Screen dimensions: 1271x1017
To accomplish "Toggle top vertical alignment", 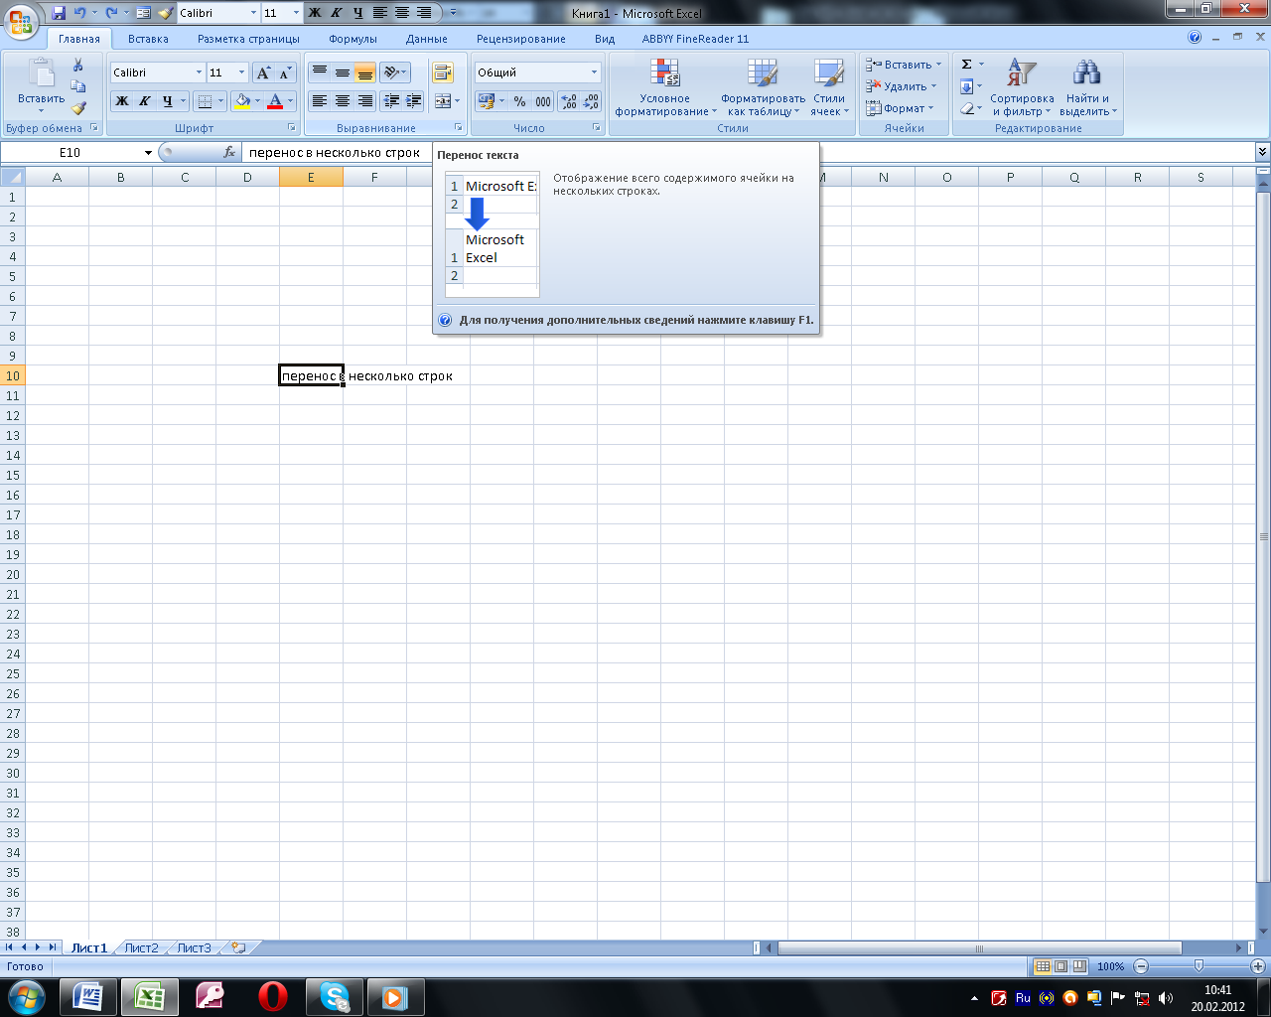I will pos(319,73).
